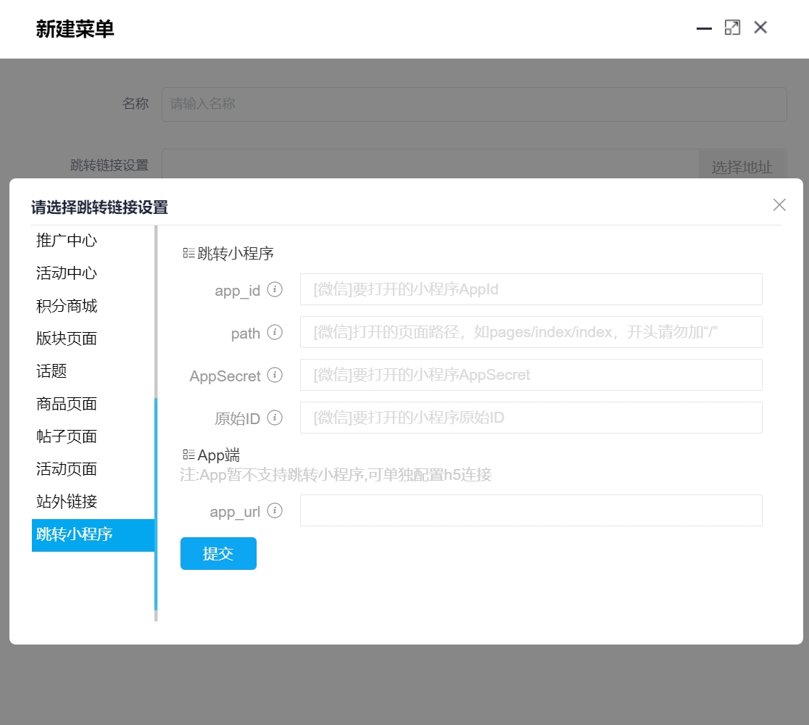This screenshot has width=809, height=725.
Task: Choose 话题 in the sidebar list
Action: click(93, 371)
